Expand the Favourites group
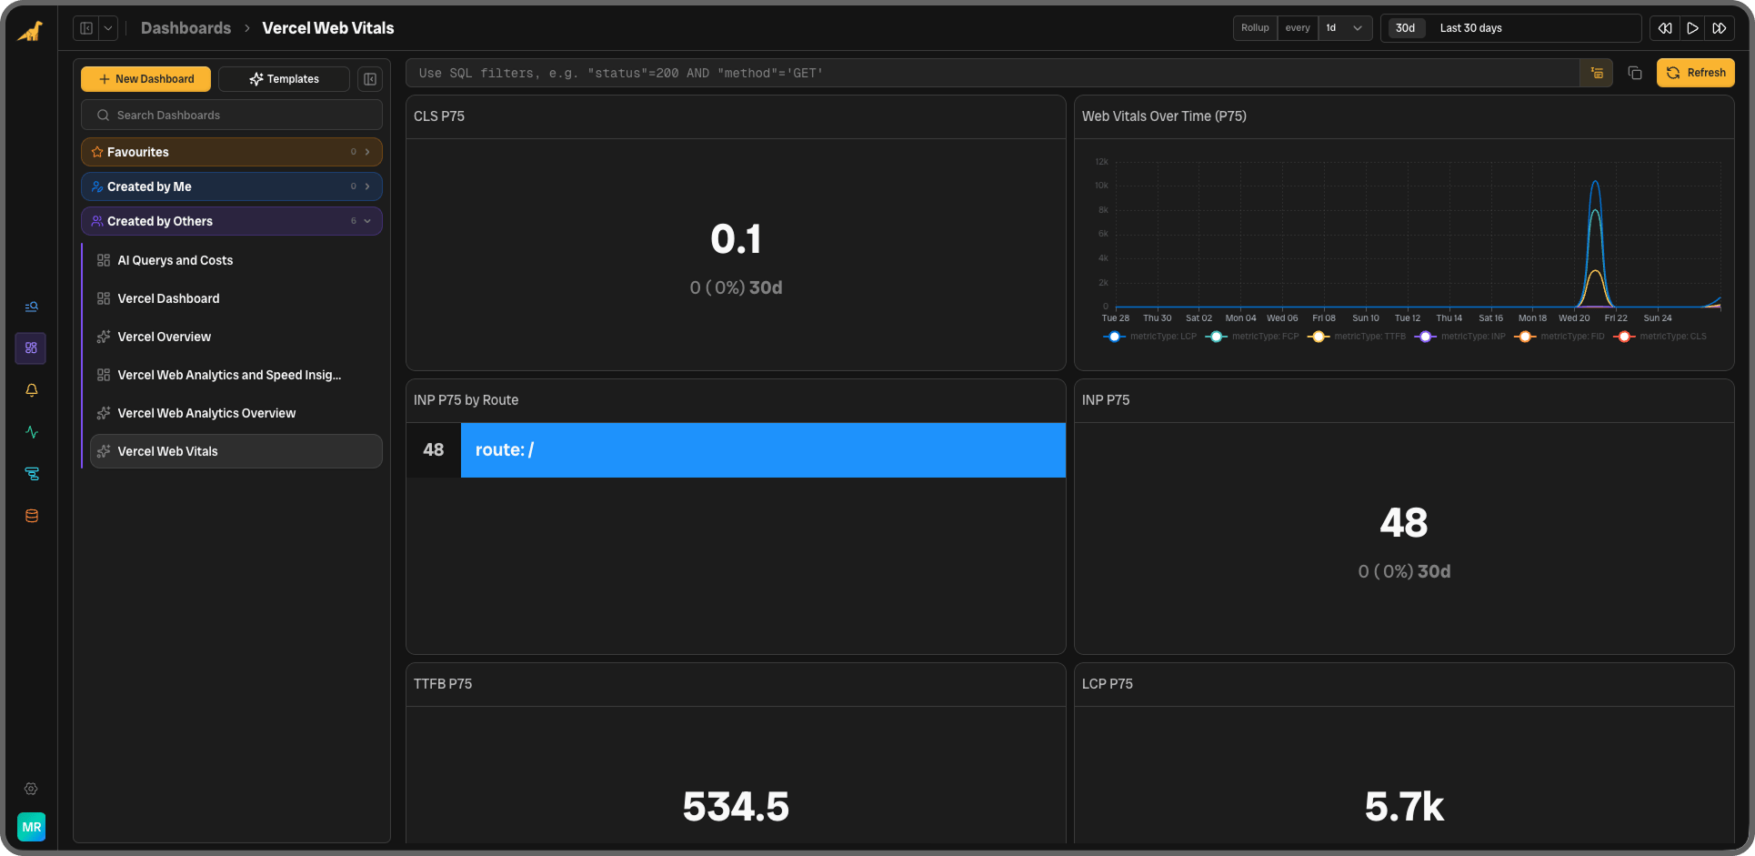The height and width of the screenshot is (856, 1755). pyautogui.click(x=367, y=152)
